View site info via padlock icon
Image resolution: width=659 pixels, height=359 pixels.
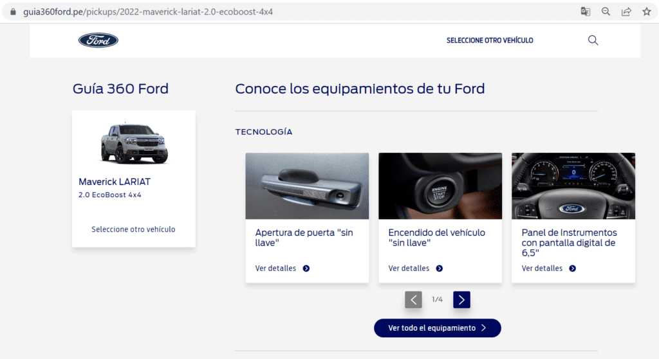click(12, 12)
